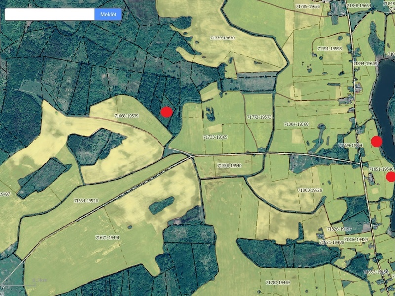Select parcel label 71804-19568

296,124
